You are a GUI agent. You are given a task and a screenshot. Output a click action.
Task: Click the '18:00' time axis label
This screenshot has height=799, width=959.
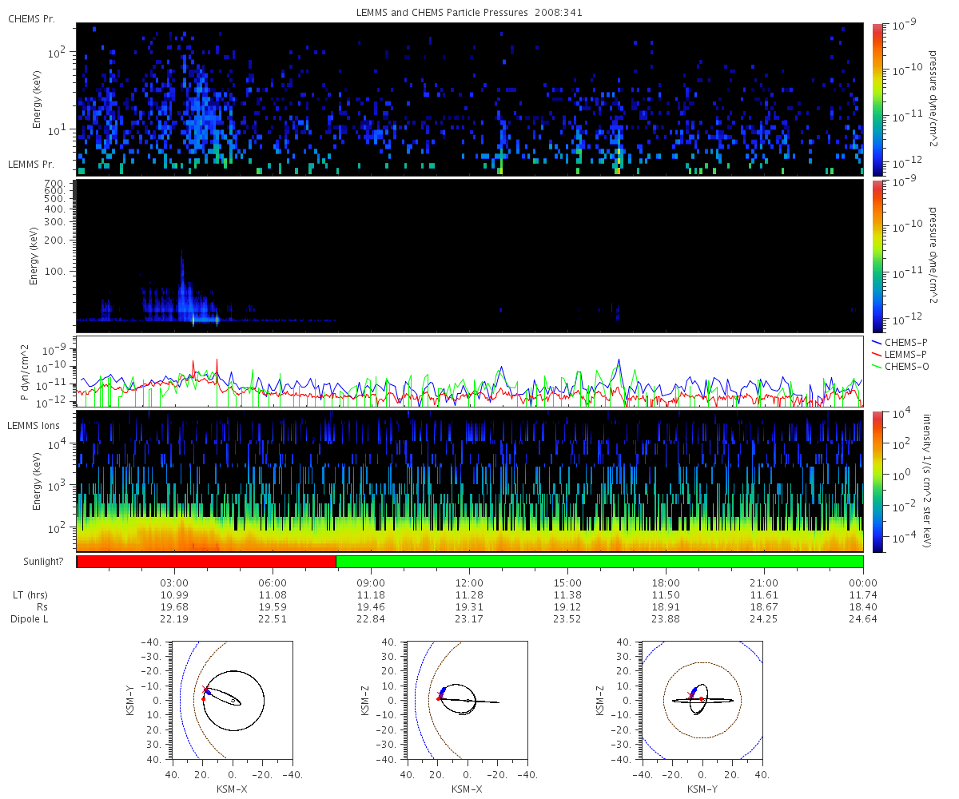(666, 584)
